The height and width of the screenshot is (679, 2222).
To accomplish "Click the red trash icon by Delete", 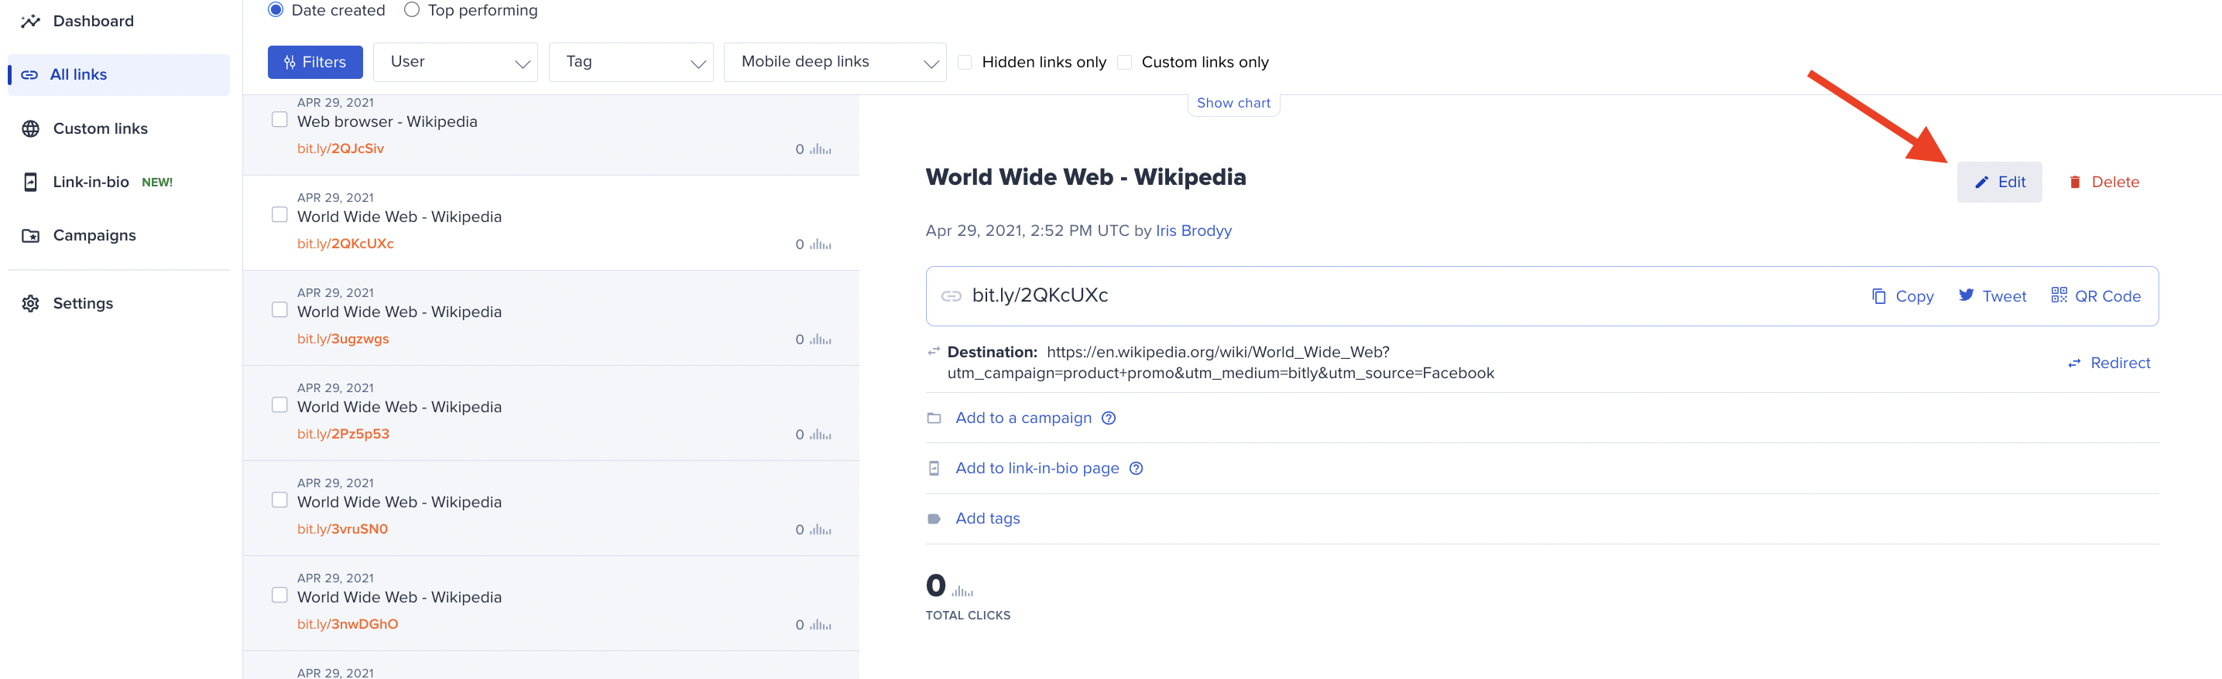I will (x=2074, y=183).
